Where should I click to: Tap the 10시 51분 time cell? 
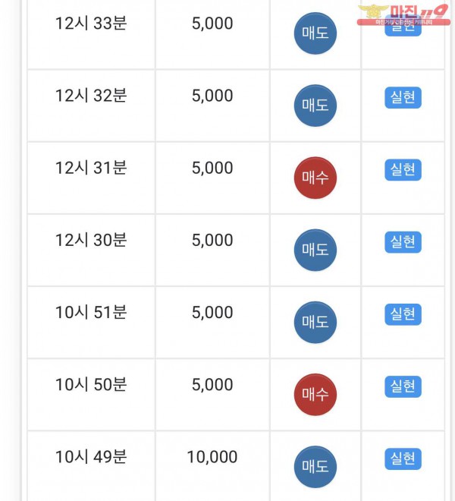(x=91, y=312)
